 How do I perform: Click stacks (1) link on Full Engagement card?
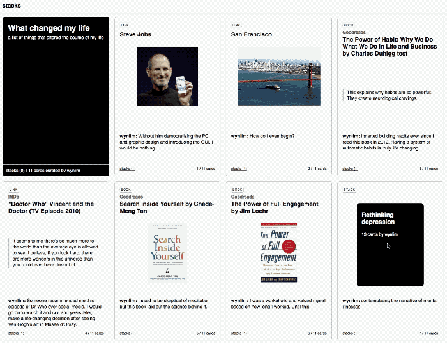tap(239, 333)
